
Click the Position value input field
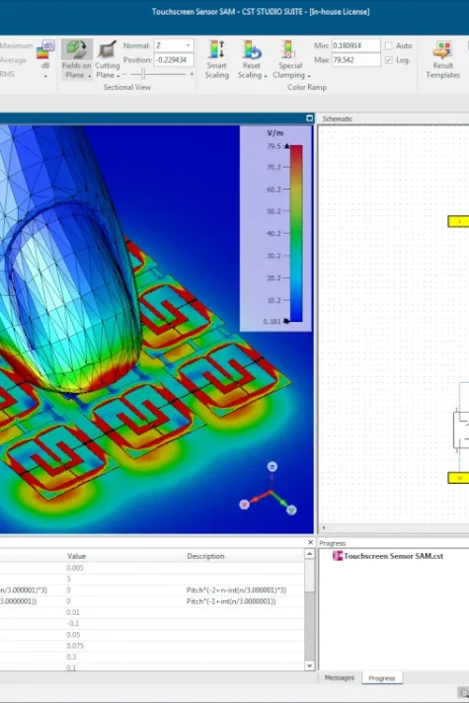[x=174, y=60]
